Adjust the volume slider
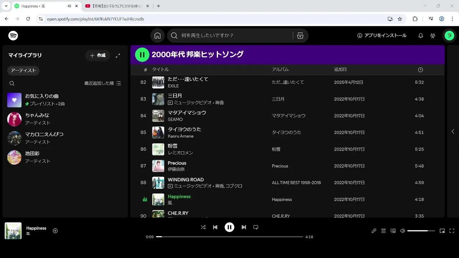The height and width of the screenshot is (258, 459). 421,231
